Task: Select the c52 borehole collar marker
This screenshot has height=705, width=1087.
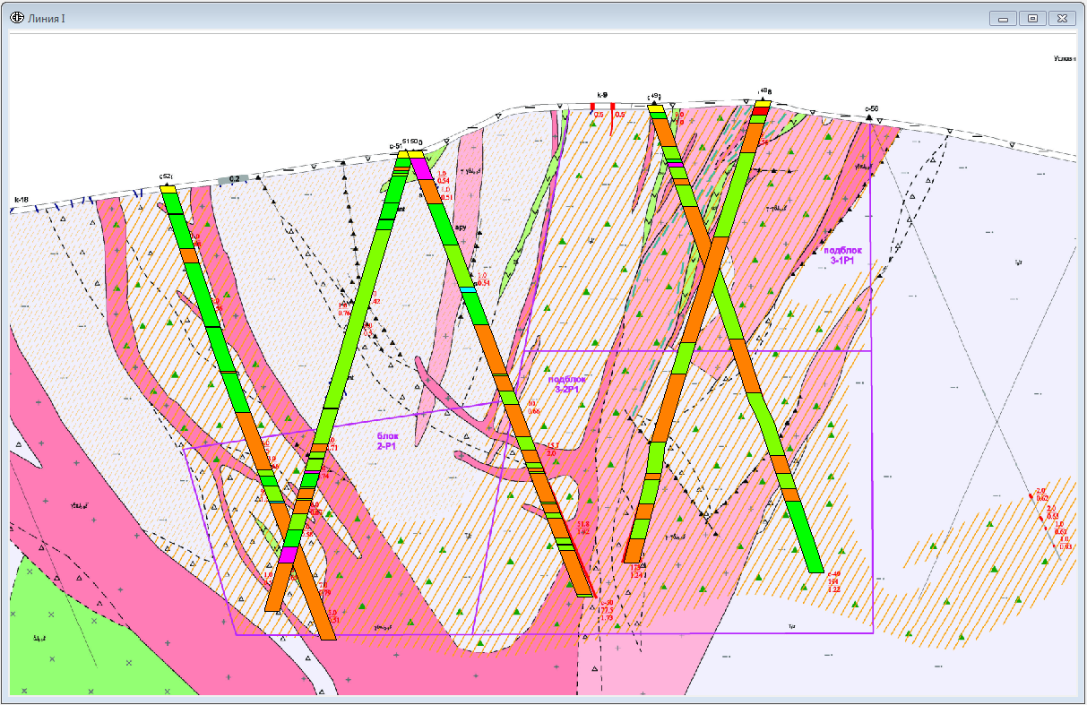Action: click(167, 185)
